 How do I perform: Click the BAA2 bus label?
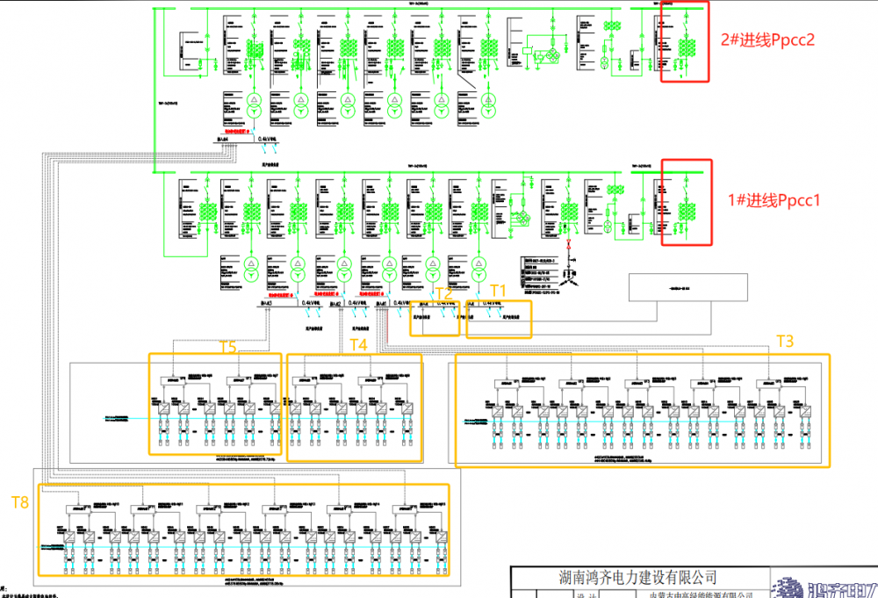335,304
